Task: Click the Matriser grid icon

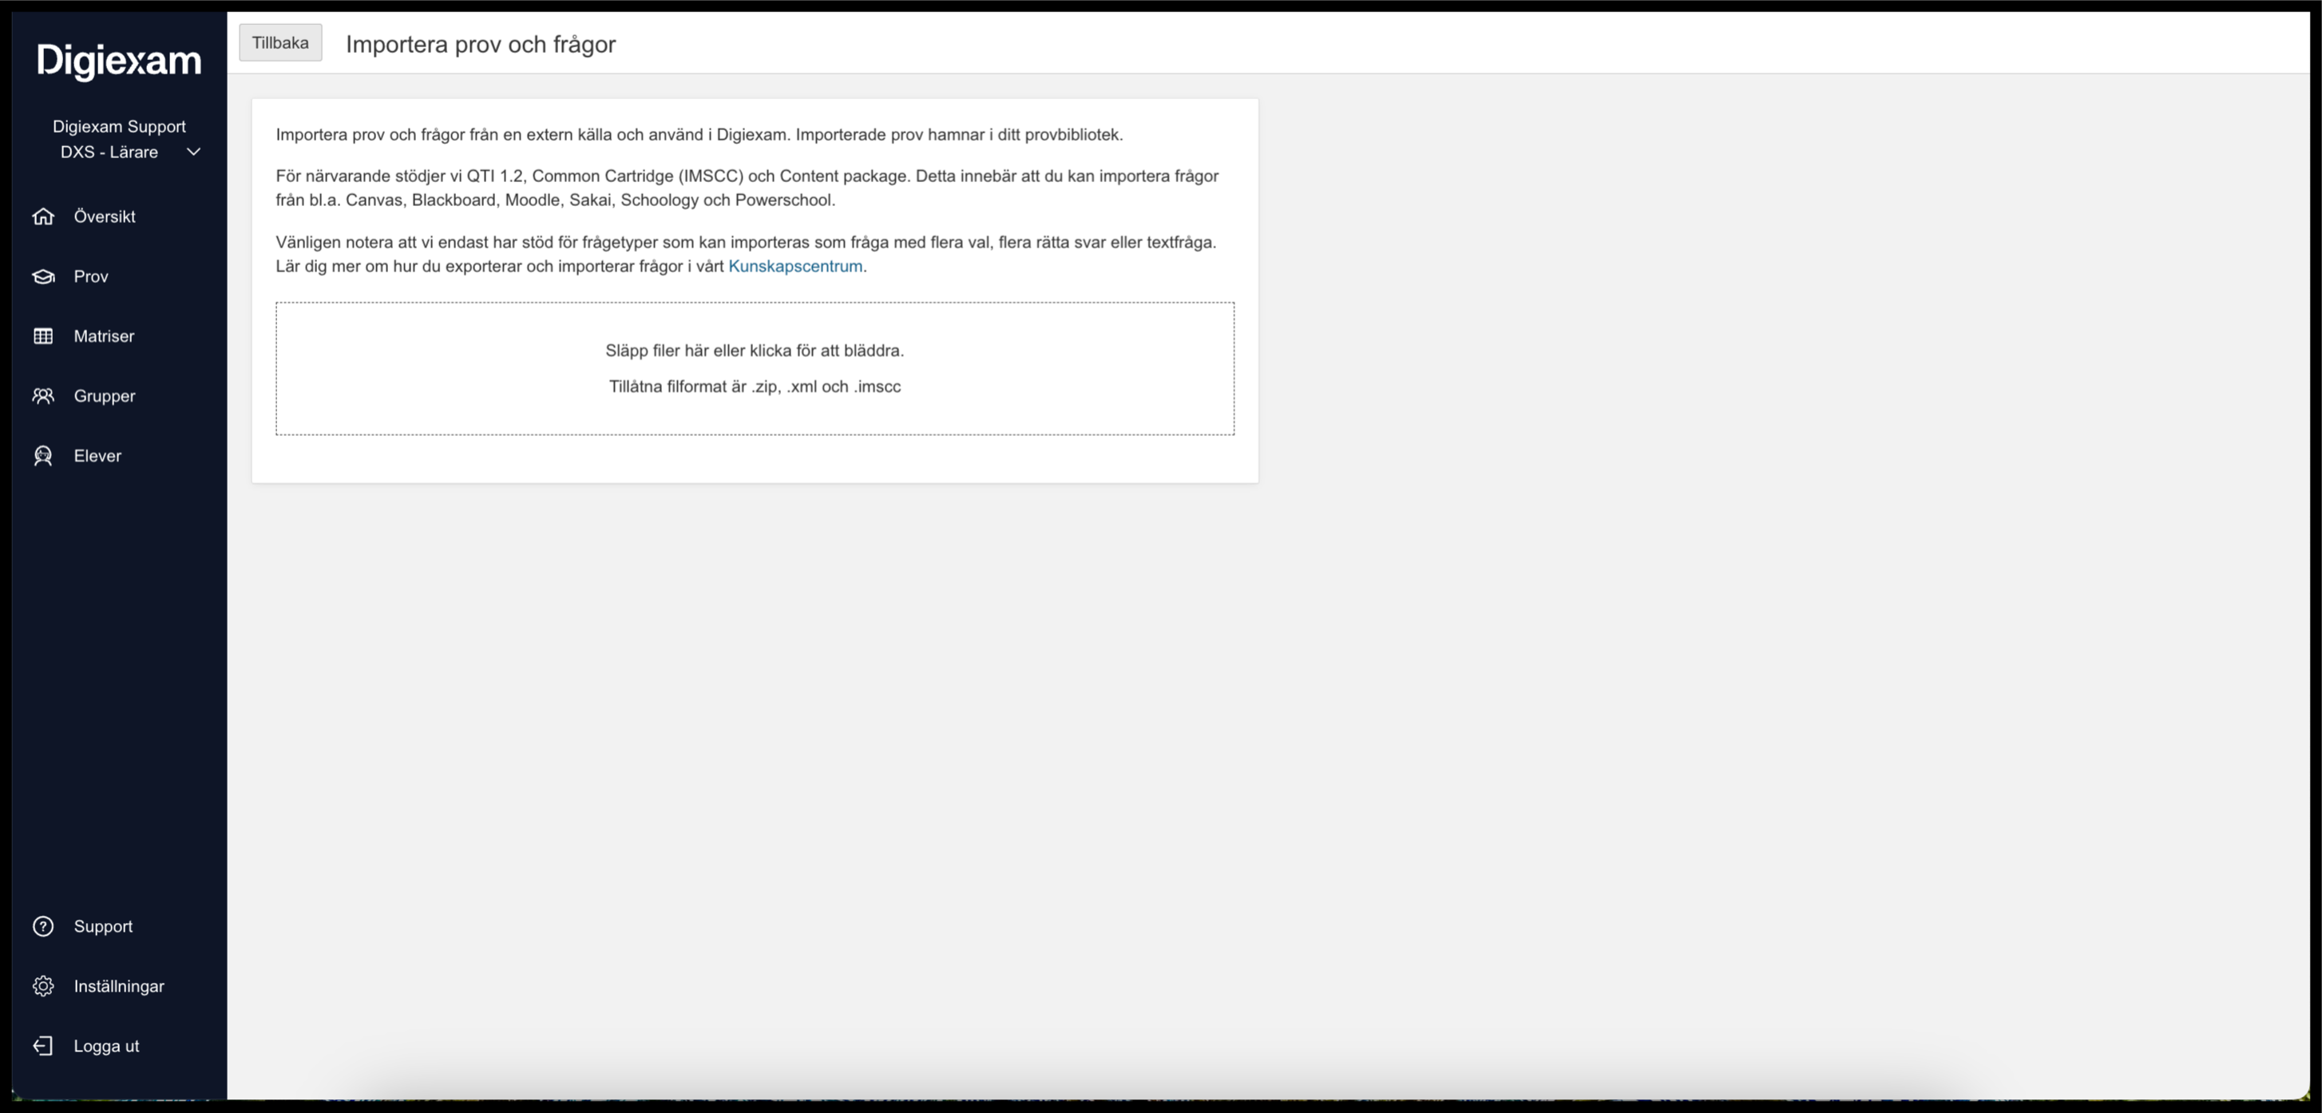Action: [43, 336]
